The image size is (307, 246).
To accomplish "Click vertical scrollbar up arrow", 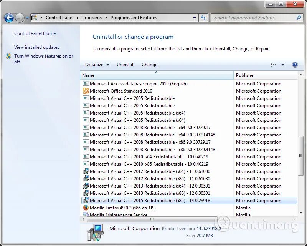I will [301, 74].
